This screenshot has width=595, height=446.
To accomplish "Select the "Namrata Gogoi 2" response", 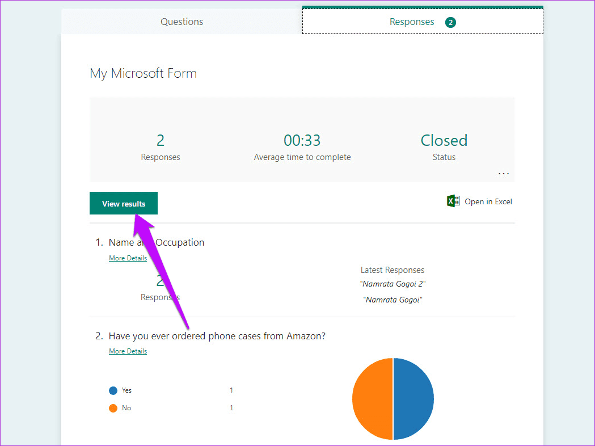I will pyautogui.click(x=393, y=284).
